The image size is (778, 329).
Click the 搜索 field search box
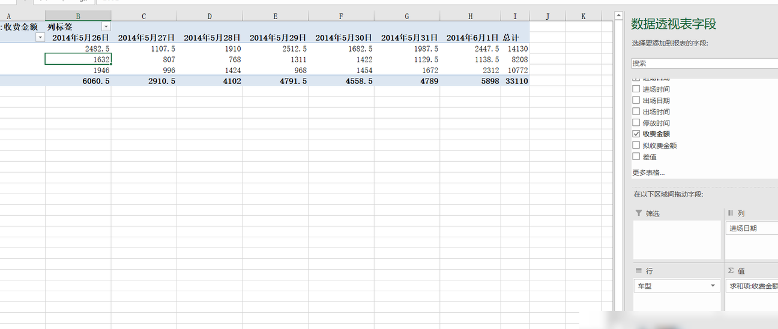tap(705, 63)
